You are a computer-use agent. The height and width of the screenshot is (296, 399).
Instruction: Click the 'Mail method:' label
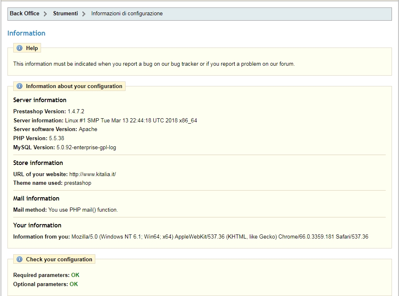pos(30,210)
